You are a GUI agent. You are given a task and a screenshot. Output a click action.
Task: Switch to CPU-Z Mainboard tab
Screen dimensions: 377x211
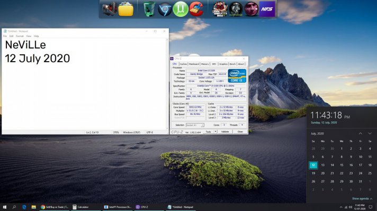[194, 64]
